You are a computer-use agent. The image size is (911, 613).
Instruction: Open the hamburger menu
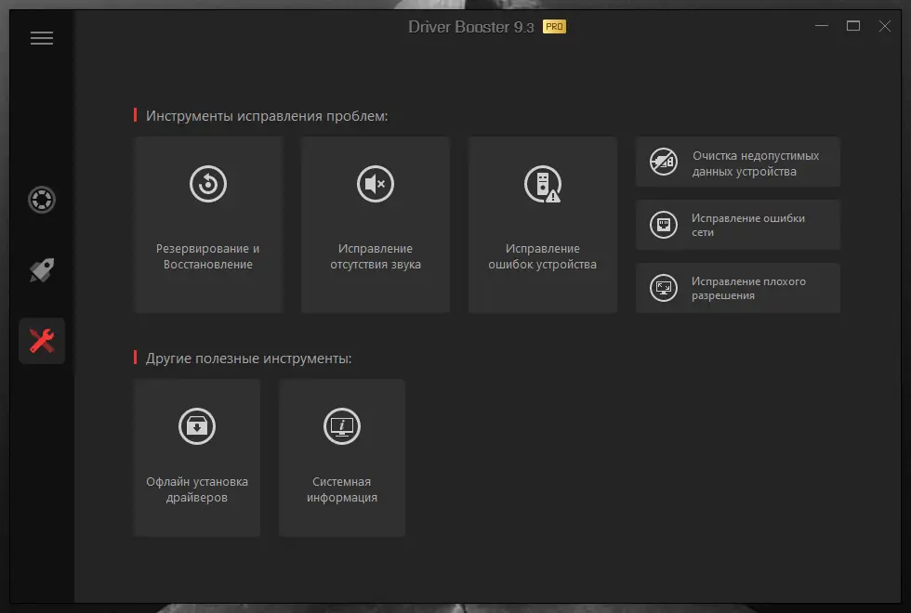coord(42,38)
